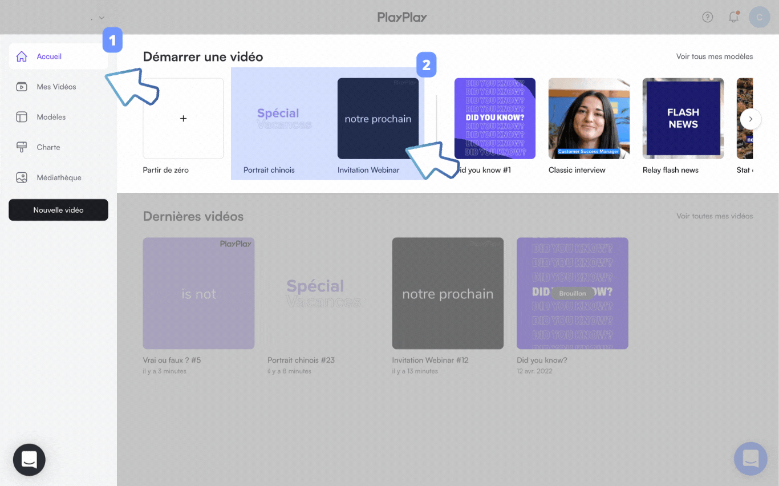Choose the Invitation Webinar template
Image resolution: width=779 pixels, height=486 pixels.
coord(378,119)
